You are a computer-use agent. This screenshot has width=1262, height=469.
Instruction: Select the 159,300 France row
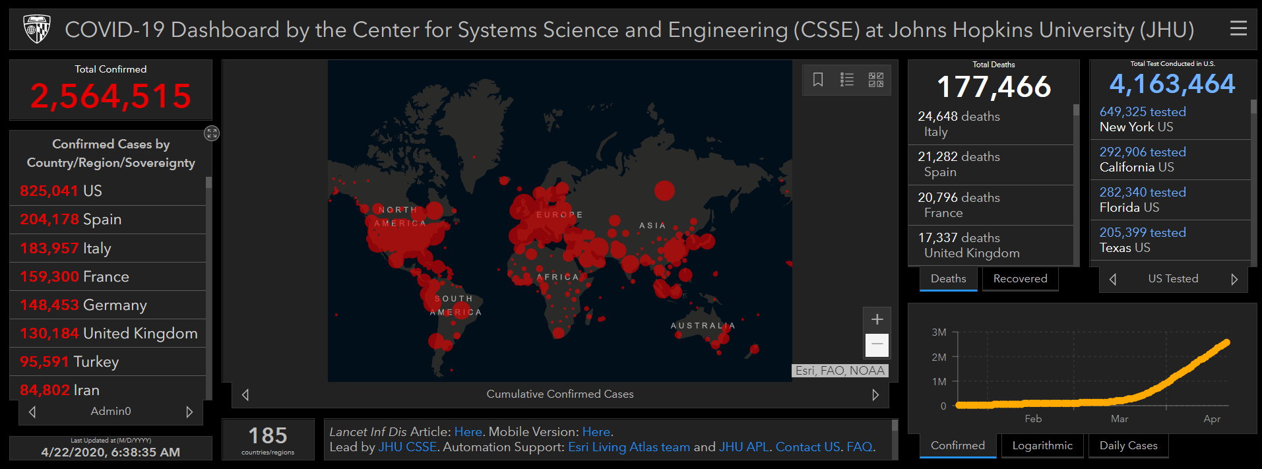pos(108,276)
